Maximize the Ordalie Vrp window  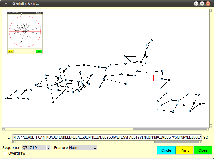tap(202, 4)
